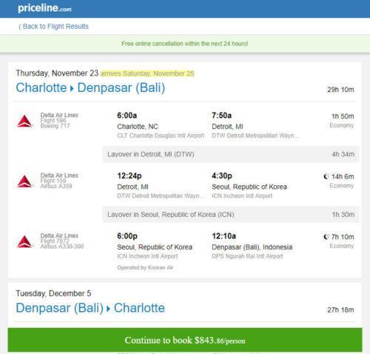Click the Layover in Seoul (ICN) row

231,215
